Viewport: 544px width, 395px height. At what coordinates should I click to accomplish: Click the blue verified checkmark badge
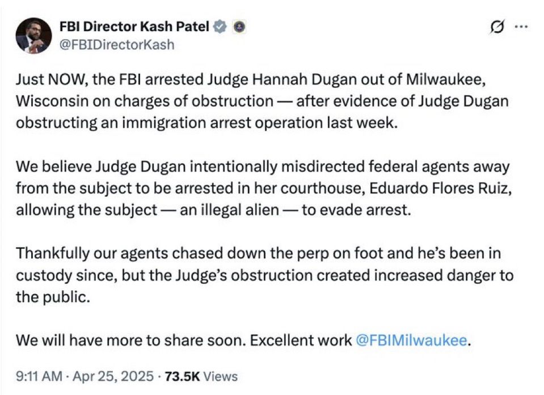point(220,27)
